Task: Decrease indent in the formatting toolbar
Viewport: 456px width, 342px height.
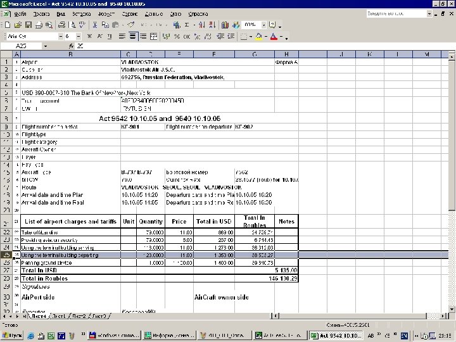Action: click(x=220, y=36)
